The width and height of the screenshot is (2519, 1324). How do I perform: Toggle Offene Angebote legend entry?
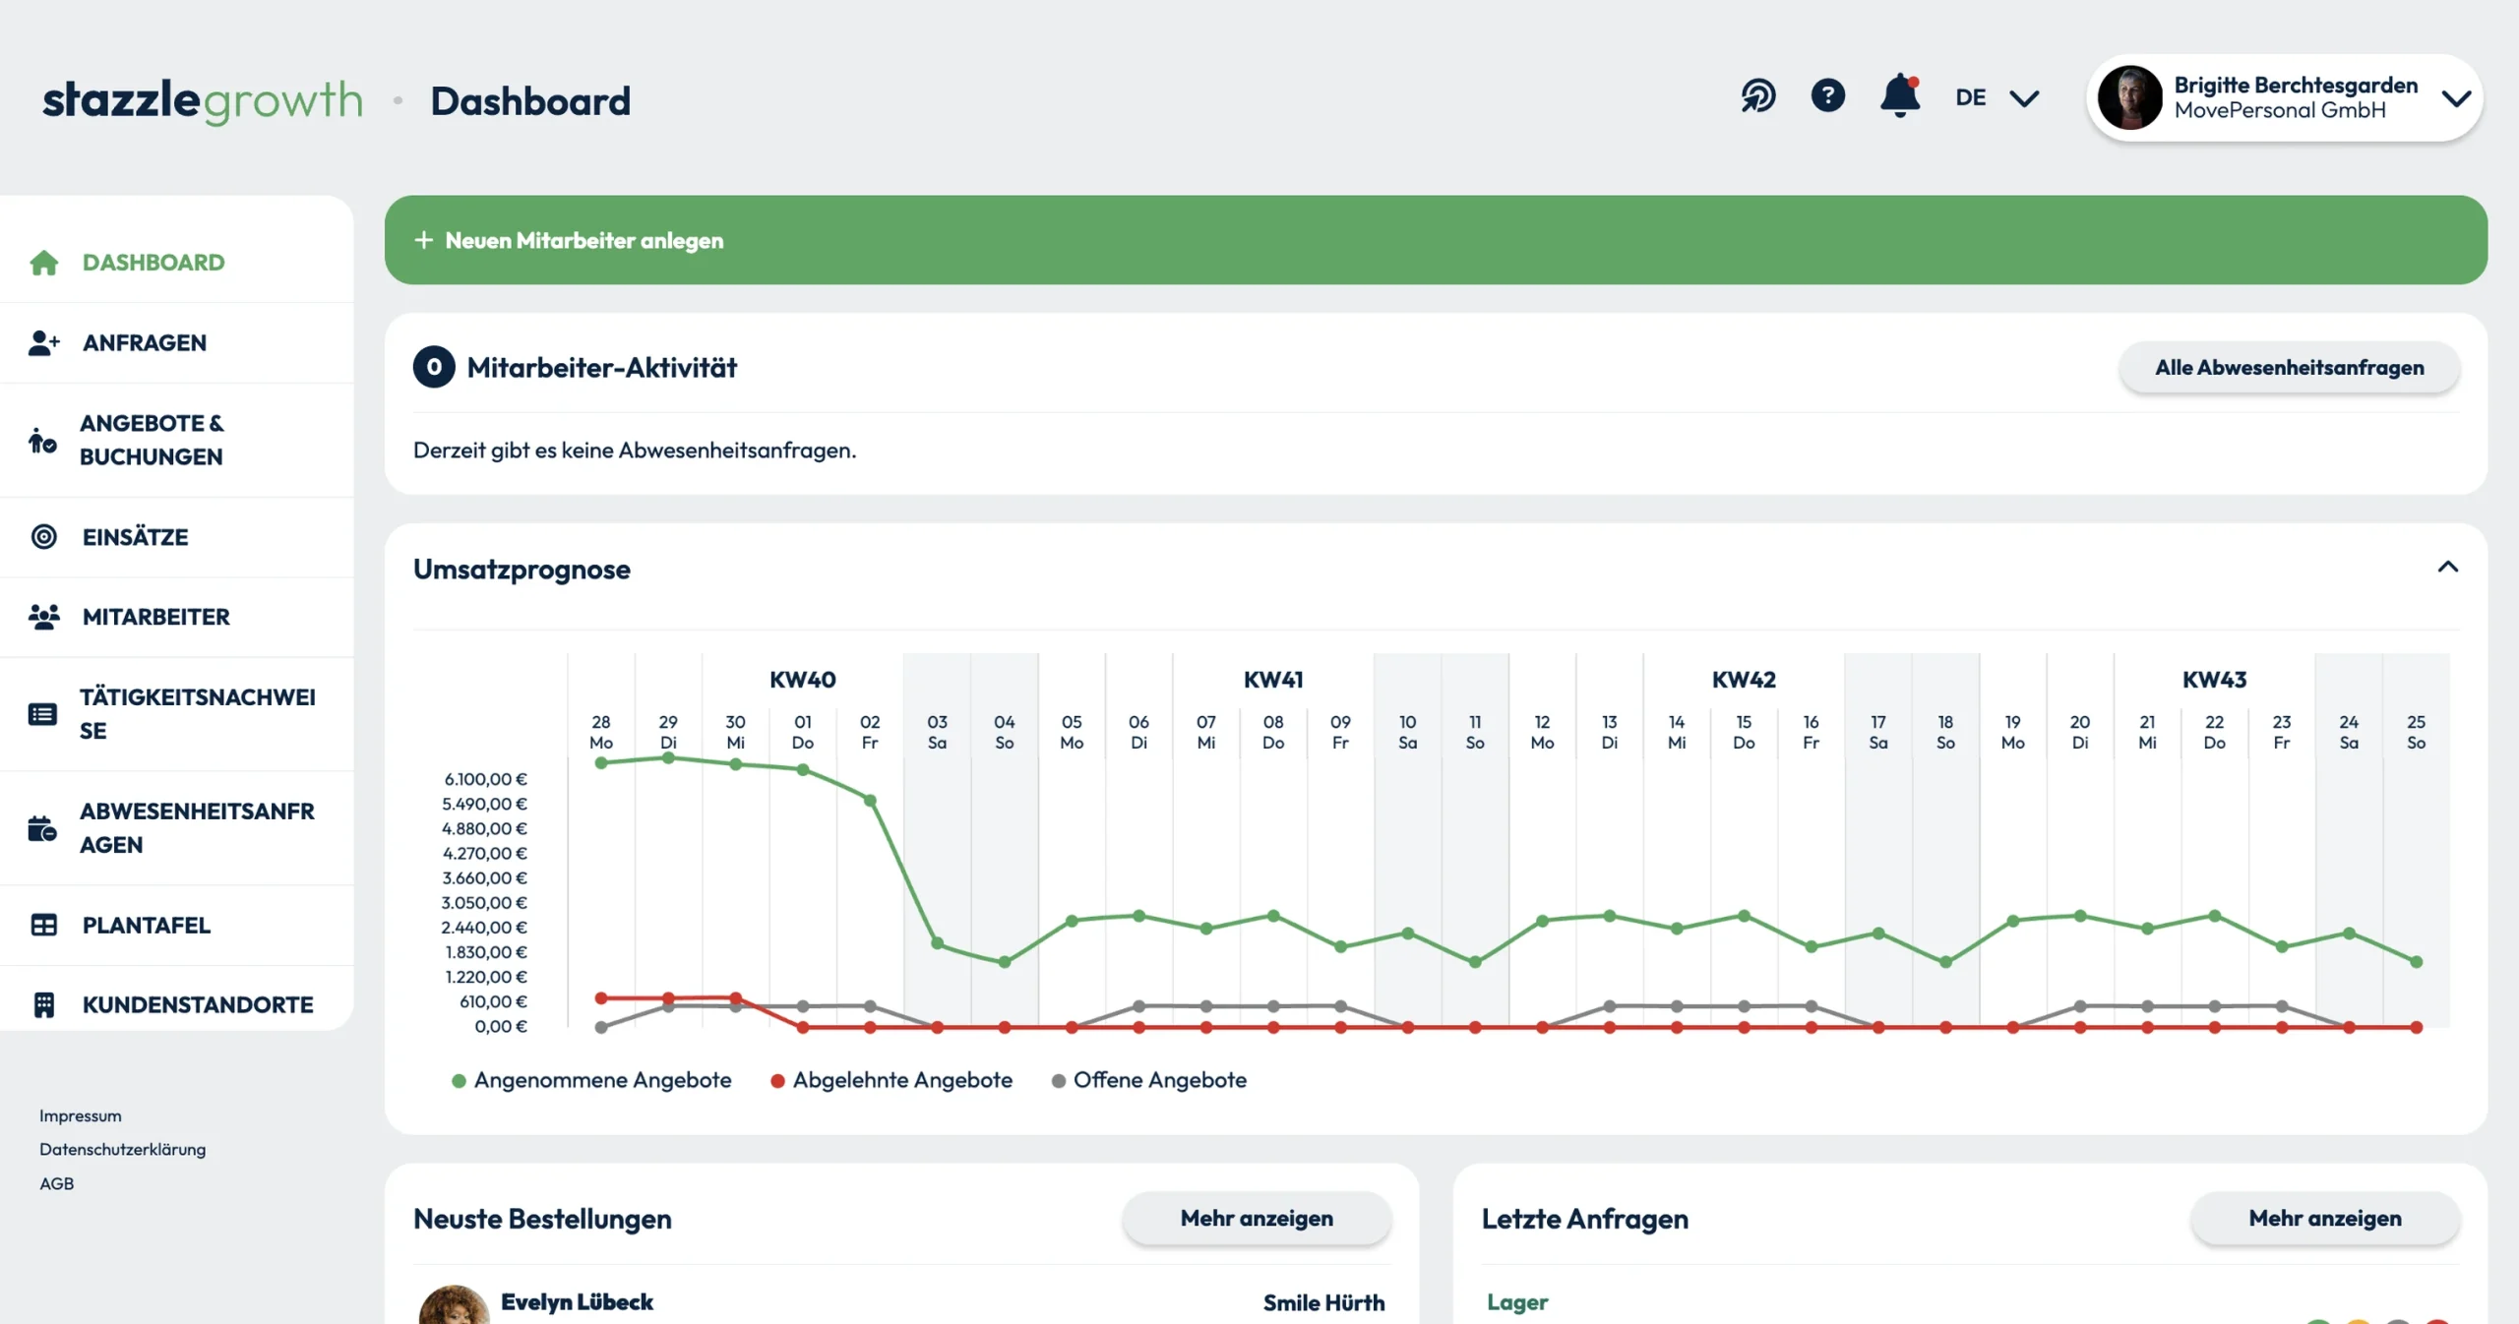[x=1149, y=1080]
